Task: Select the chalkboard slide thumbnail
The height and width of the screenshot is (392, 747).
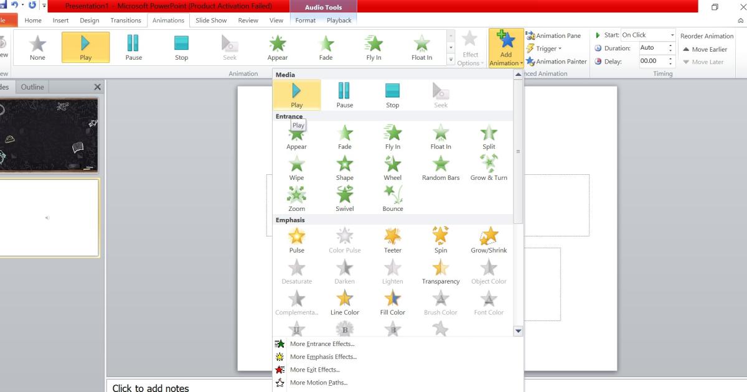Action: 49,134
